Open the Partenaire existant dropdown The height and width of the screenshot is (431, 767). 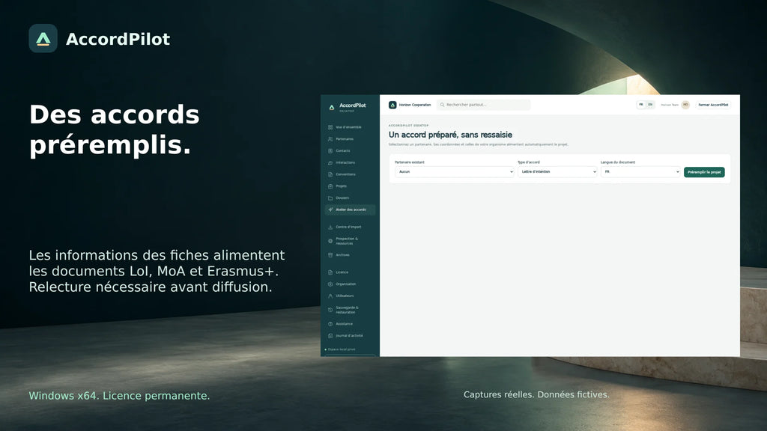click(x=454, y=172)
